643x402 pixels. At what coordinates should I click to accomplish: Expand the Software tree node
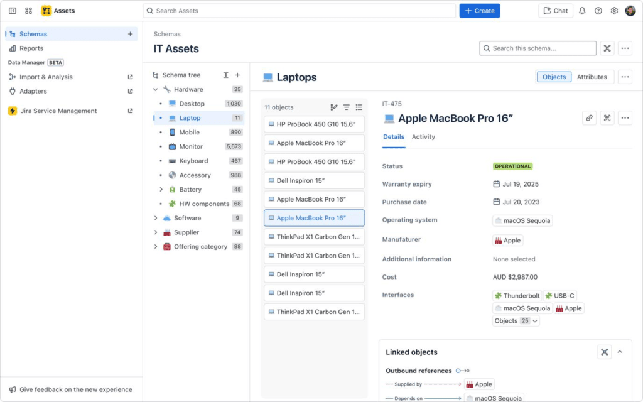(x=156, y=218)
